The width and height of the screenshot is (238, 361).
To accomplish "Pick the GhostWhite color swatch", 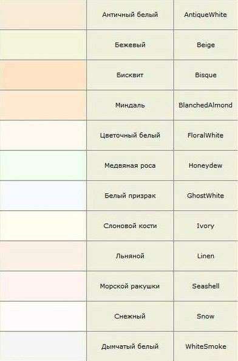I will click(43, 196).
